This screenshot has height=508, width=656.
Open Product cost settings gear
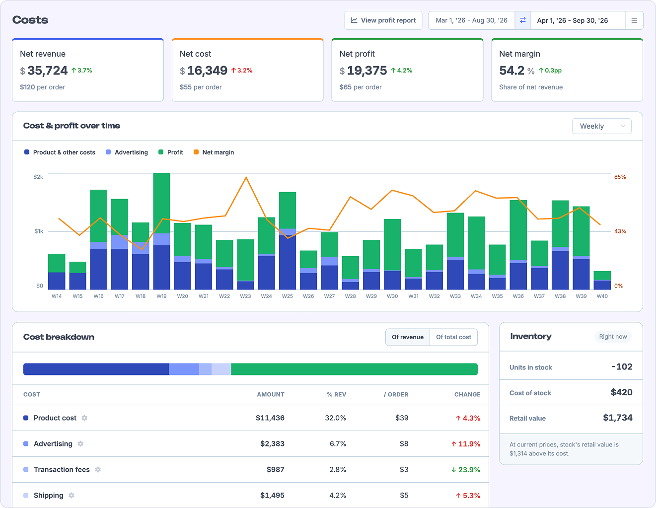pos(84,418)
